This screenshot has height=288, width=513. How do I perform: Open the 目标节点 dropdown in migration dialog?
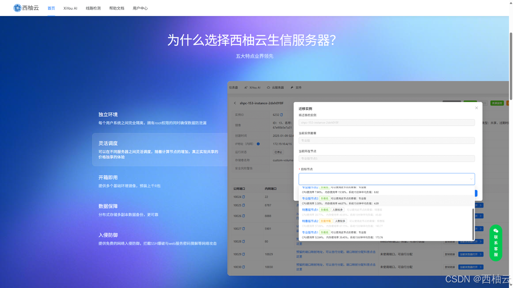[386, 179]
